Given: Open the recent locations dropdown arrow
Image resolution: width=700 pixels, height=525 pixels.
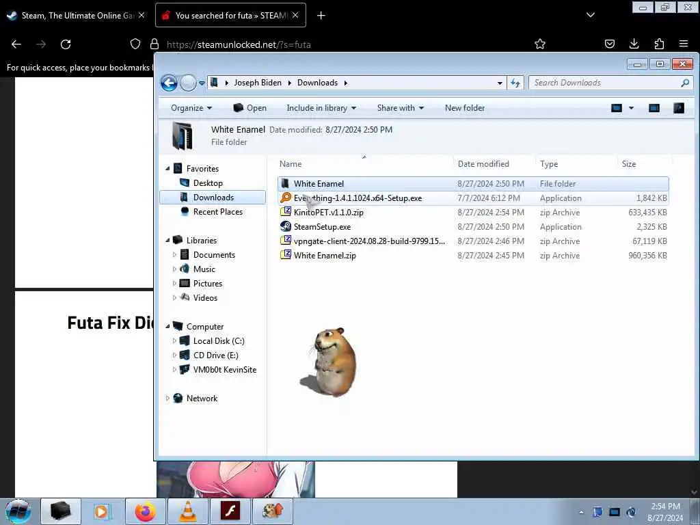Looking at the screenshot, I should point(202,83).
